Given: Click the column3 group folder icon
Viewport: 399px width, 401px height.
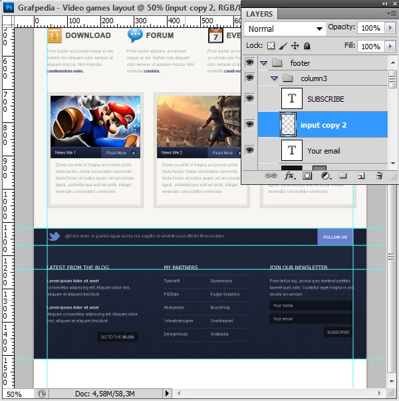Looking at the screenshot, I should (288, 78).
